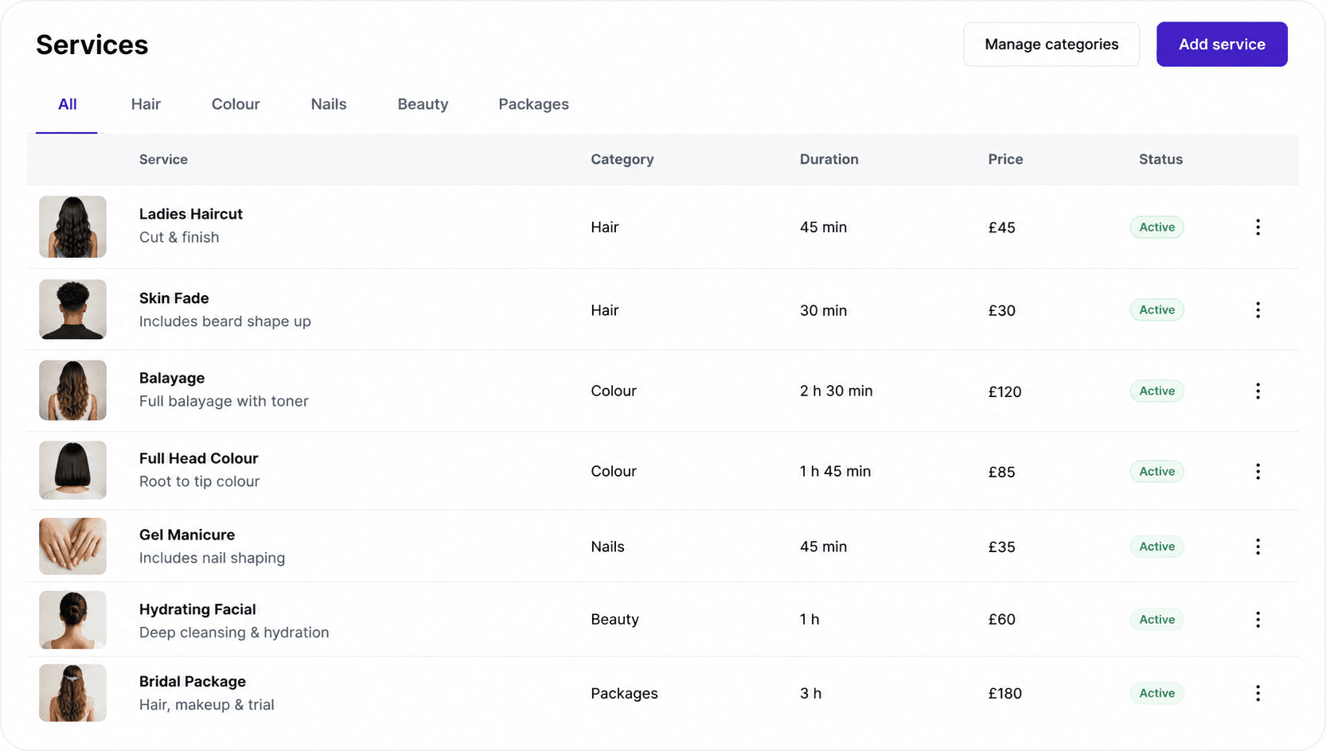Click the Active badge in the Bridal Package row

click(x=1156, y=694)
